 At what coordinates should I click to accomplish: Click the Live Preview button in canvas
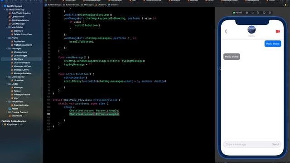coord(237,13)
